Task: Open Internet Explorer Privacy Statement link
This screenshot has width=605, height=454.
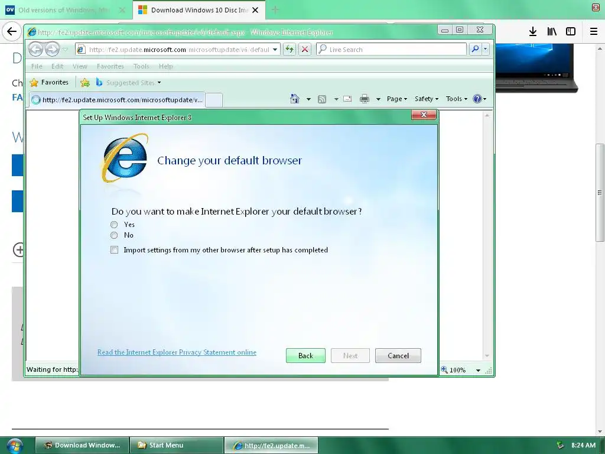Action: click(177, 352)
